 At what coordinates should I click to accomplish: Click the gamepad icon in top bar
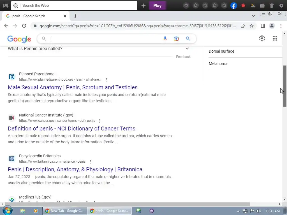click(x=6, y=6)
